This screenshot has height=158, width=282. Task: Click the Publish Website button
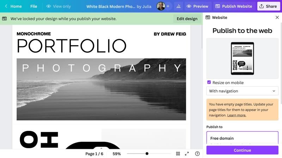click(234, 6)
